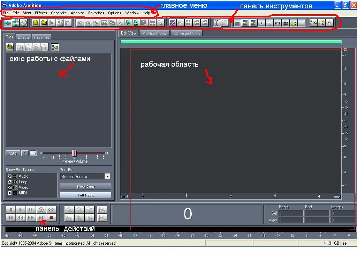The image size is (357, 268).
Task: Switch to the Multitrack View tab
Action: pyautogui.click(x=155, y=33)
